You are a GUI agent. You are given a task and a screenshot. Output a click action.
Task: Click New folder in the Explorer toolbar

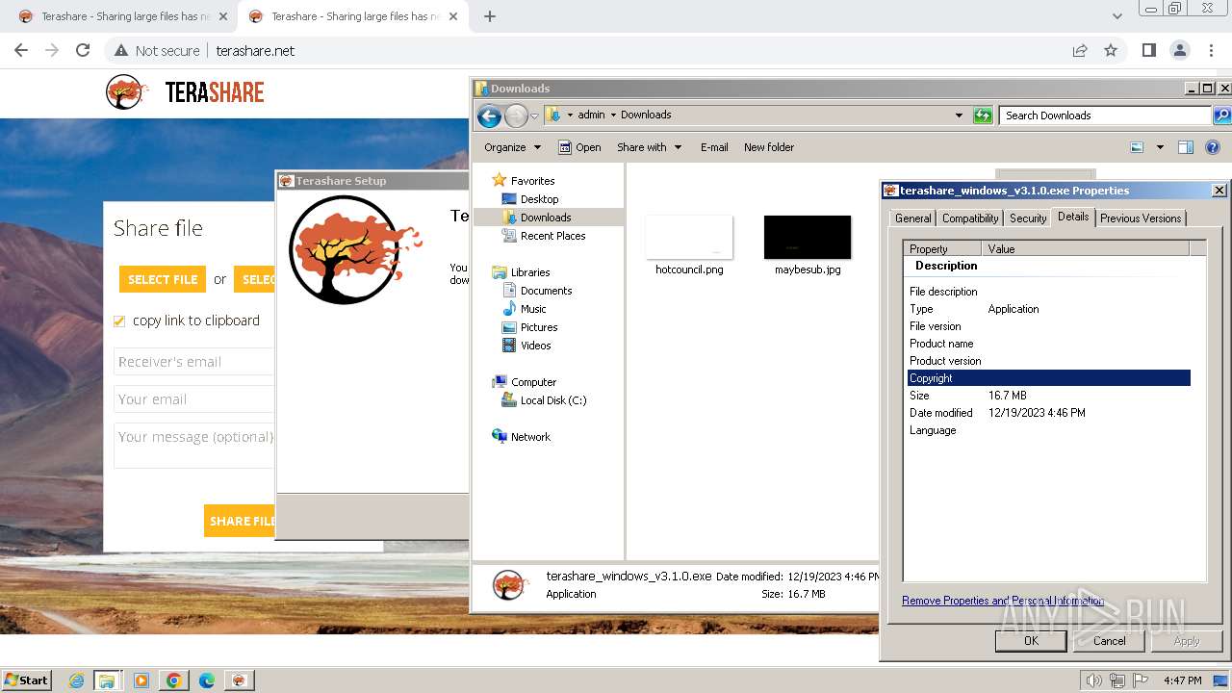(768, 147)
